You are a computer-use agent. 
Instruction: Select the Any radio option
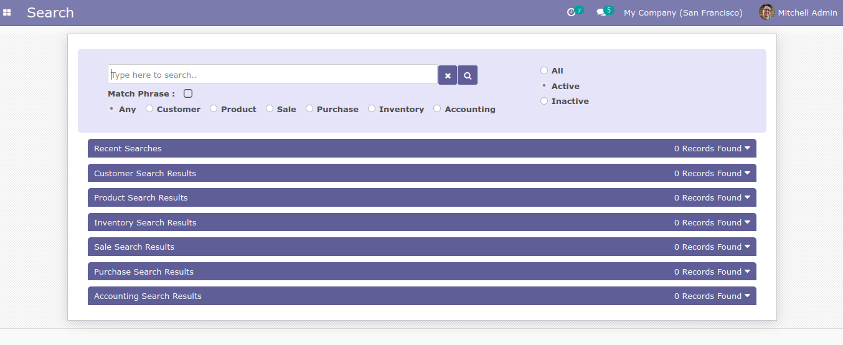tap(111, 108)
